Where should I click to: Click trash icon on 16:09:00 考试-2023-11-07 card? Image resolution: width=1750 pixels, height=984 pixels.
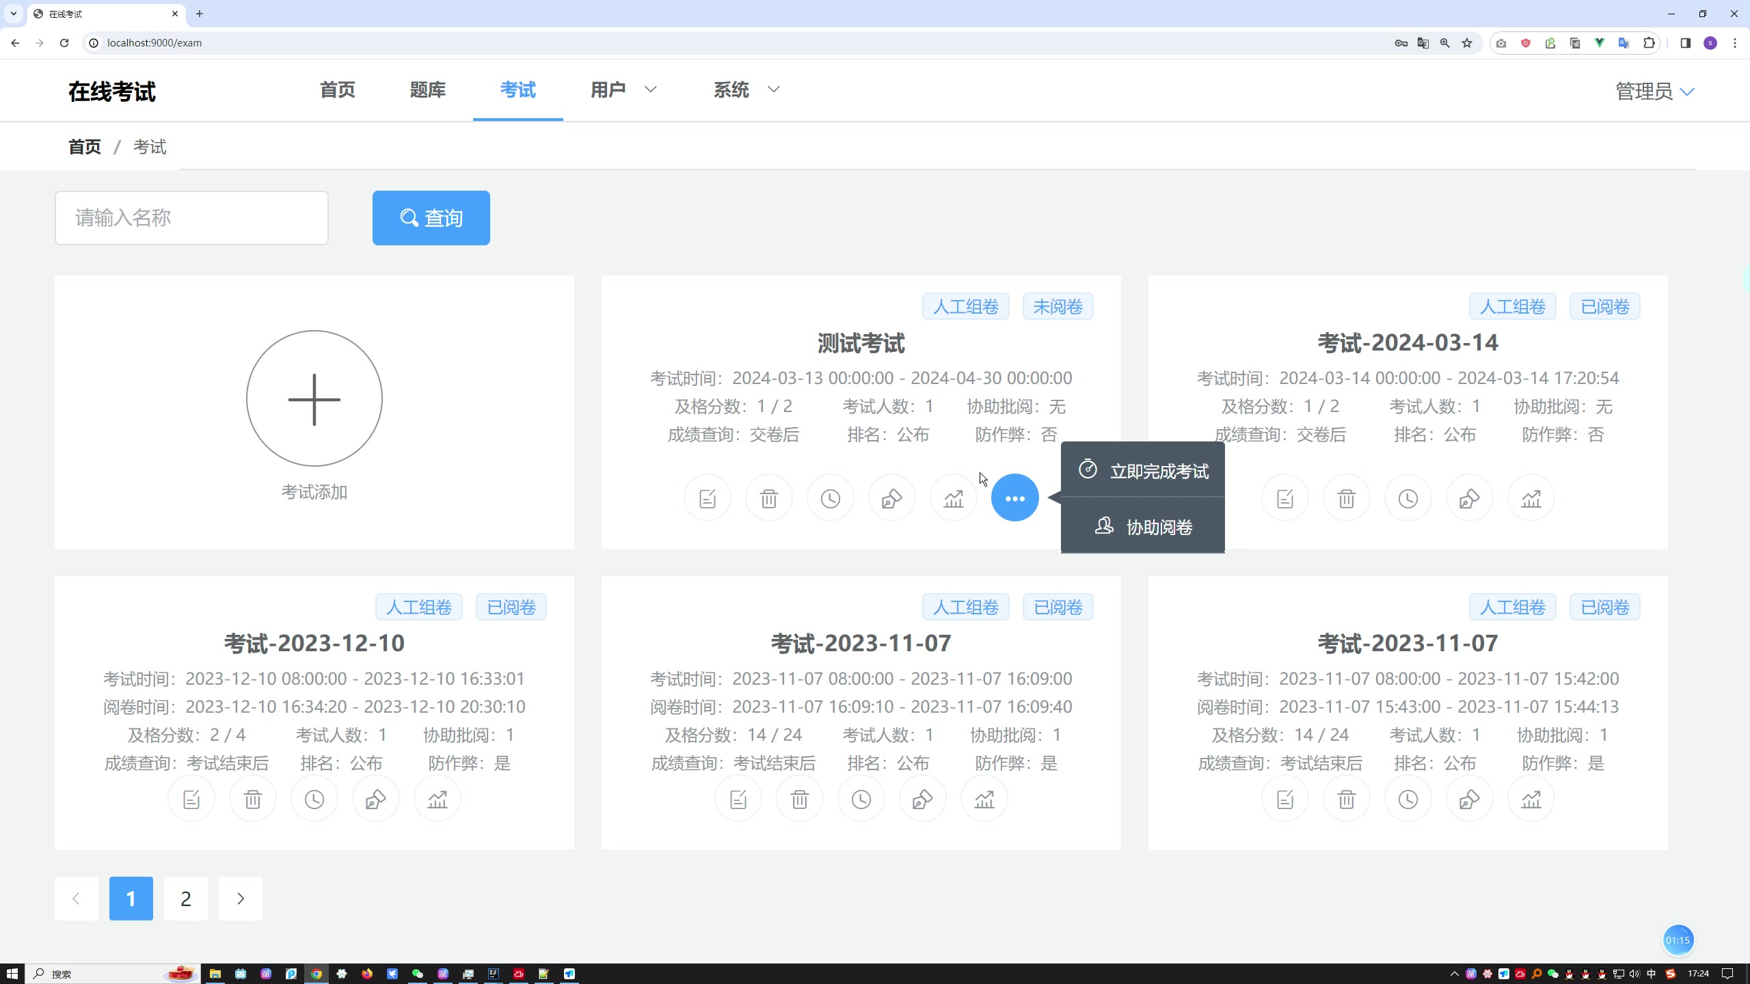point(800,799)
